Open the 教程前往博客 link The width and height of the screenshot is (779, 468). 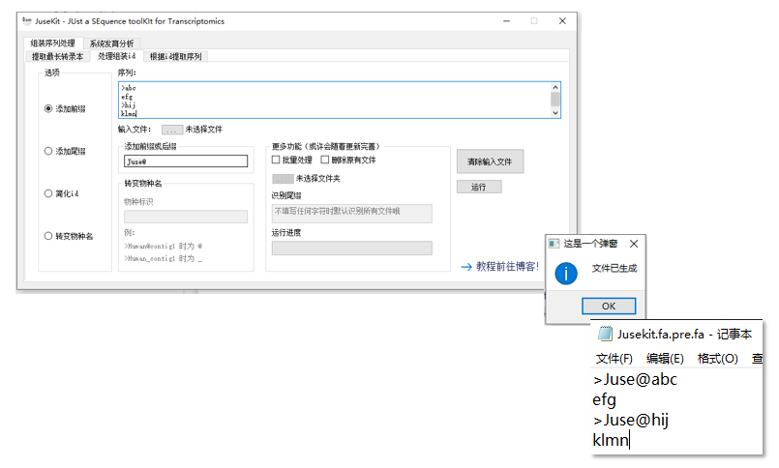[500, 266]
